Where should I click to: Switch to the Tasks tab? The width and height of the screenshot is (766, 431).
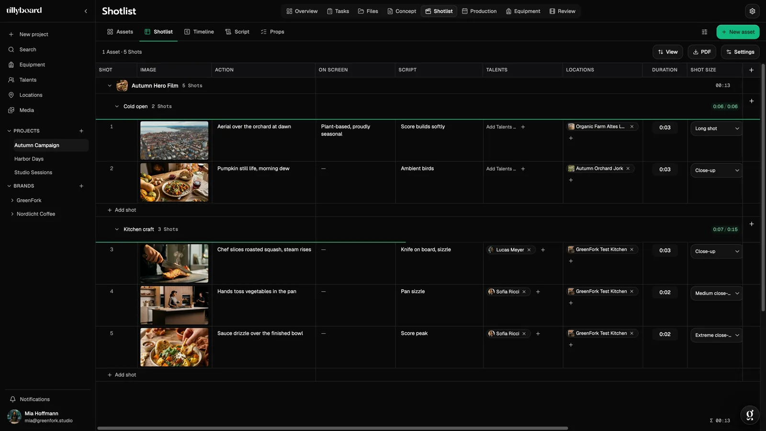click(x=338, y=11)
